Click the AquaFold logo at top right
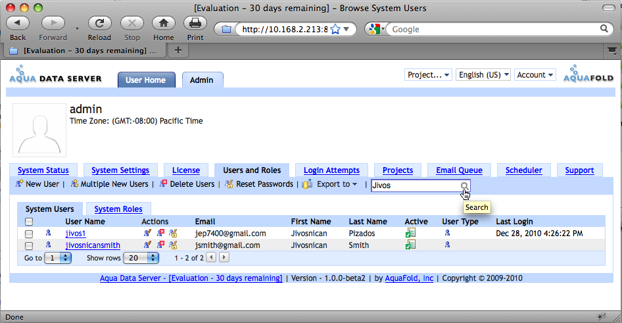Screen dimensions: 622x323 [588, 74]
